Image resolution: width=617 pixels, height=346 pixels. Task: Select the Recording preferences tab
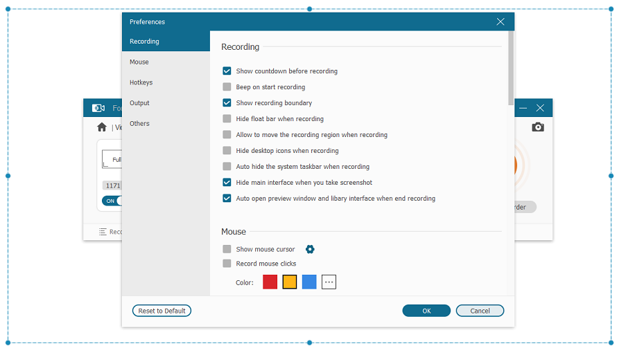coord(166,42)
